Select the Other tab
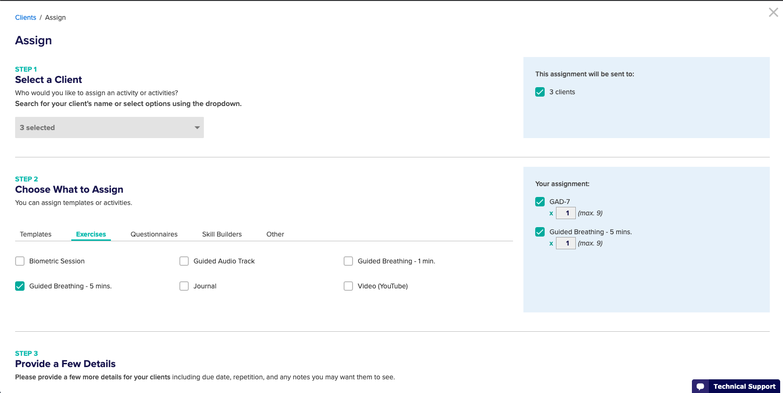This screenshot has width=783, height=393. pos(275,234)
